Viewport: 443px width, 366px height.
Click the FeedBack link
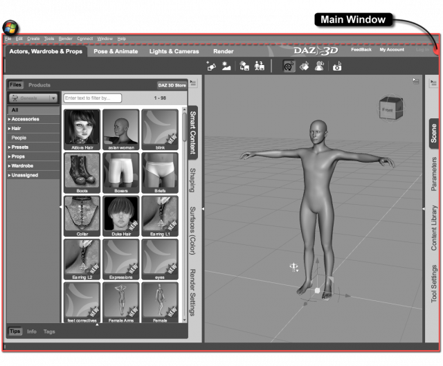[x=361, y=49]
